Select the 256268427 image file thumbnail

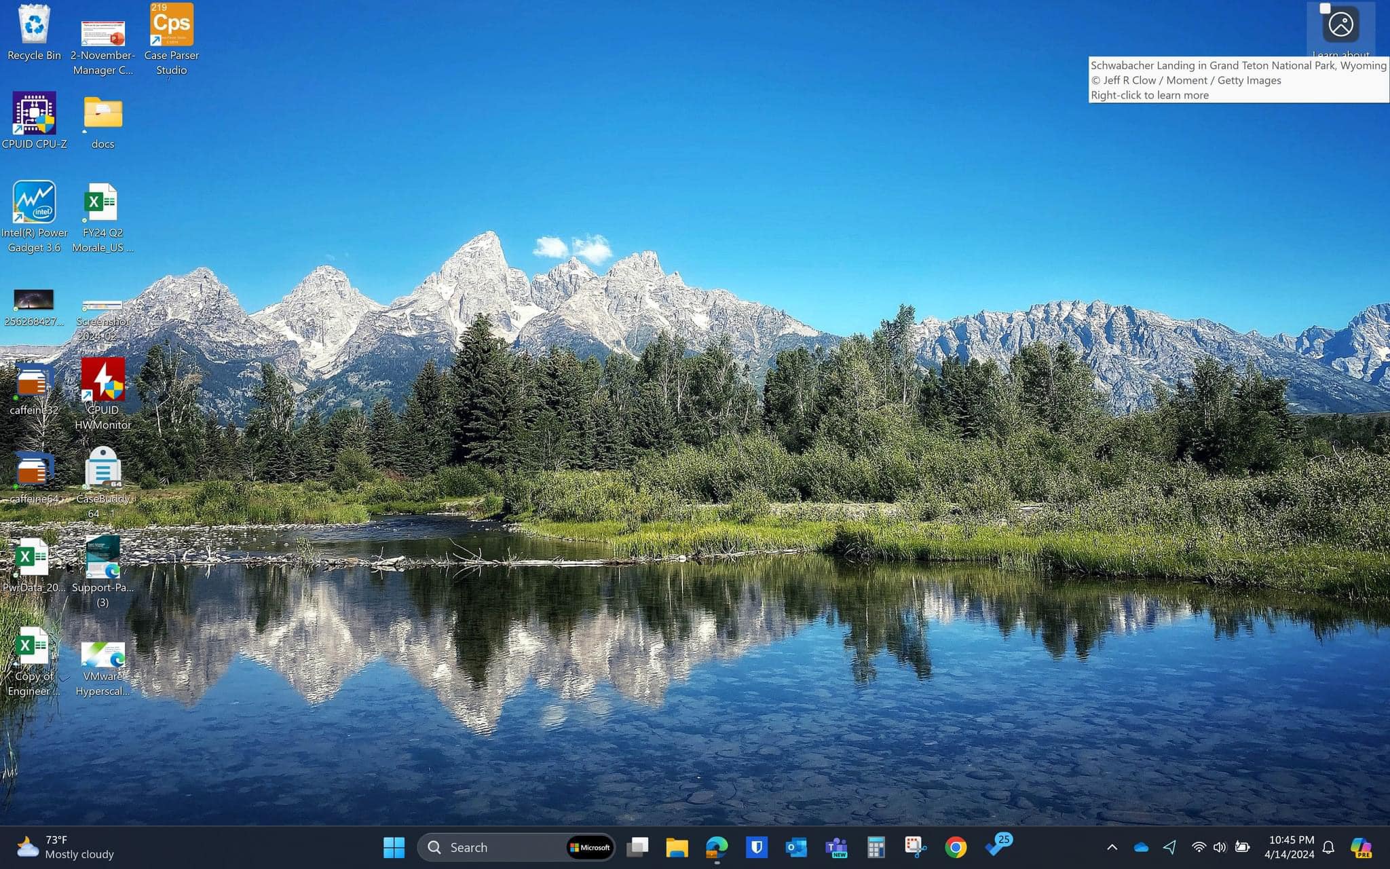pyautogui.click(x=34, y=308)
